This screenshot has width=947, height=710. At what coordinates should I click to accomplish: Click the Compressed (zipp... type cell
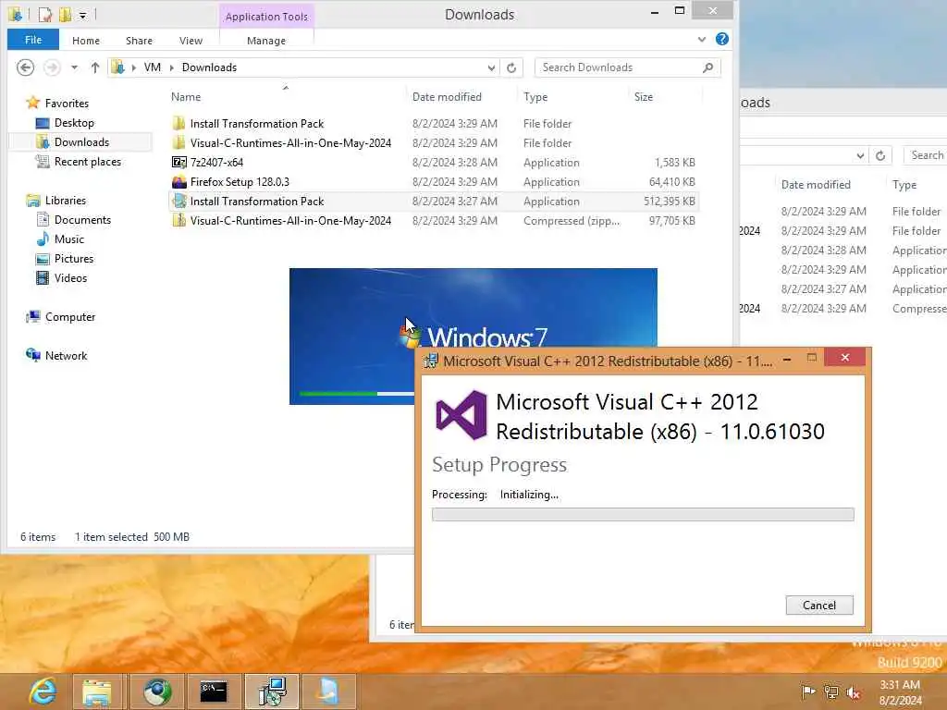(x=572, y=221)
